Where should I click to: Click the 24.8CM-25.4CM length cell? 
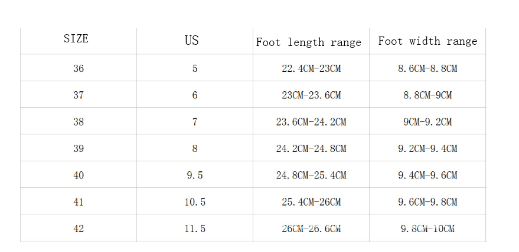coord(311,175)
